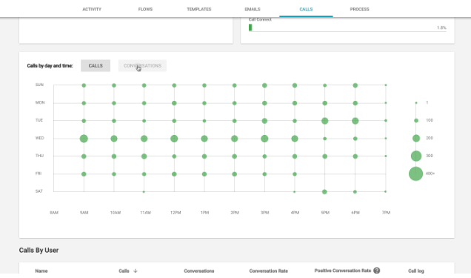
Task: Click the Wednesday 12PM bubble
Action: click(174, 139)
